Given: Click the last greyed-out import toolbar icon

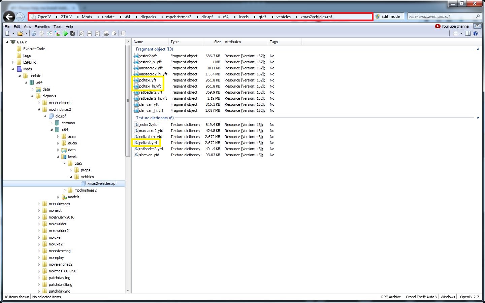Looking at the screenshot, I should click(123, 33).
